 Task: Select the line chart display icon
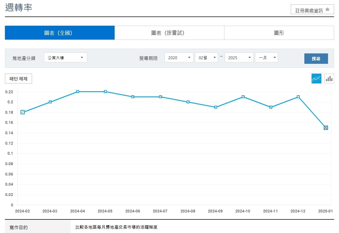click(x=316, y=78)
